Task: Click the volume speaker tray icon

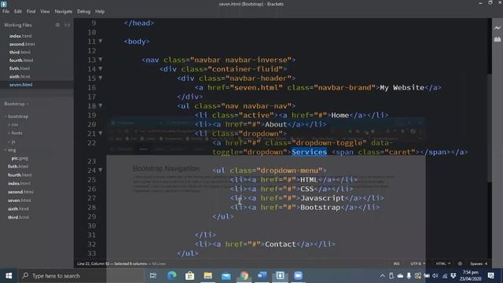Action: click(435, 276)
